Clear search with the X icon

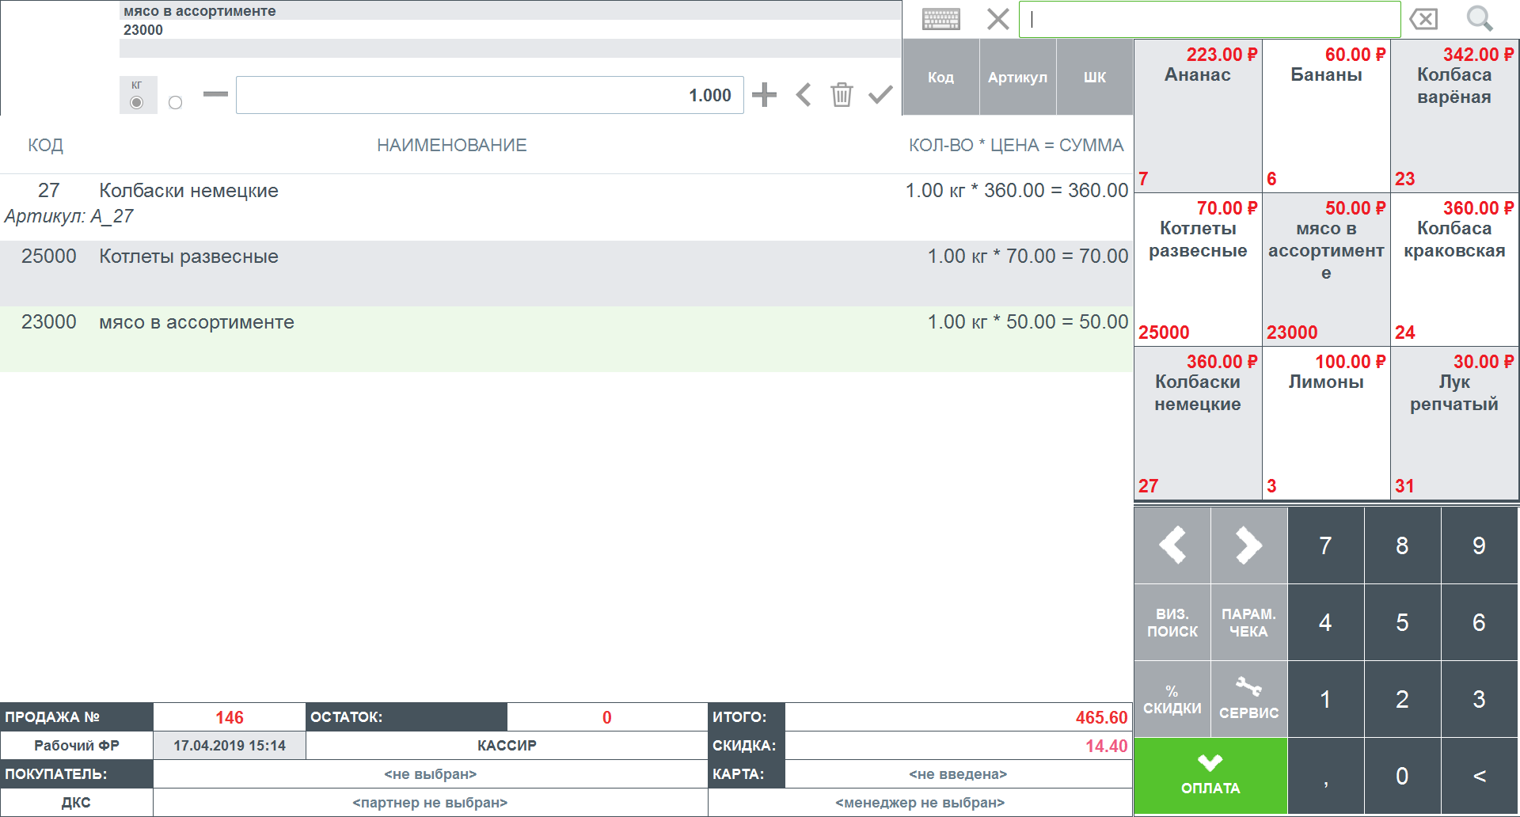(997, 19)
